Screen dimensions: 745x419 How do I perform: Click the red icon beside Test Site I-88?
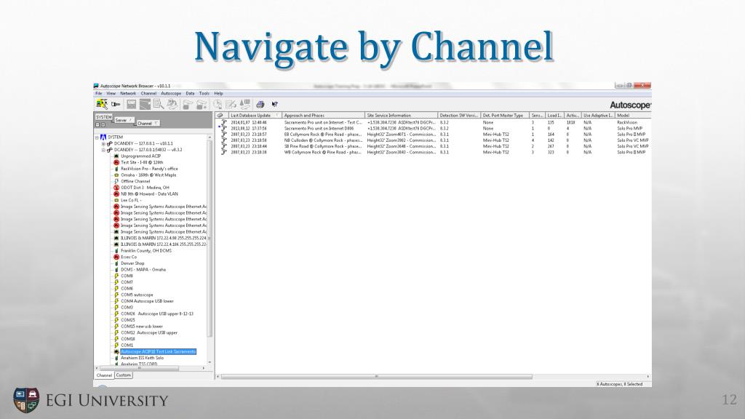tap(116, 162)
